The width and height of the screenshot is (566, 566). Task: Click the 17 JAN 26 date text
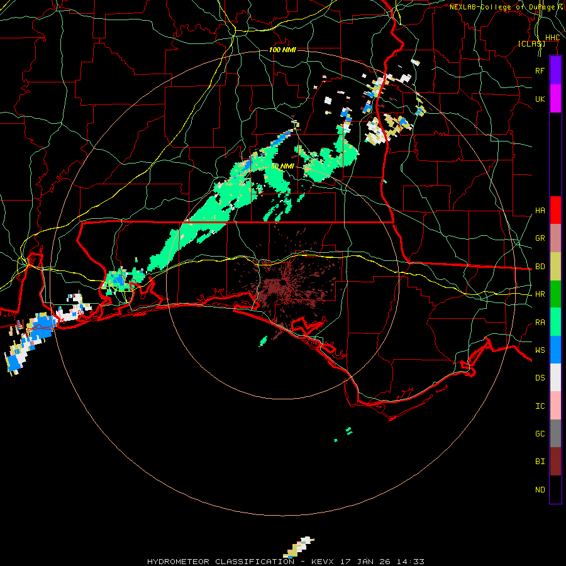(x=367, y=562)
